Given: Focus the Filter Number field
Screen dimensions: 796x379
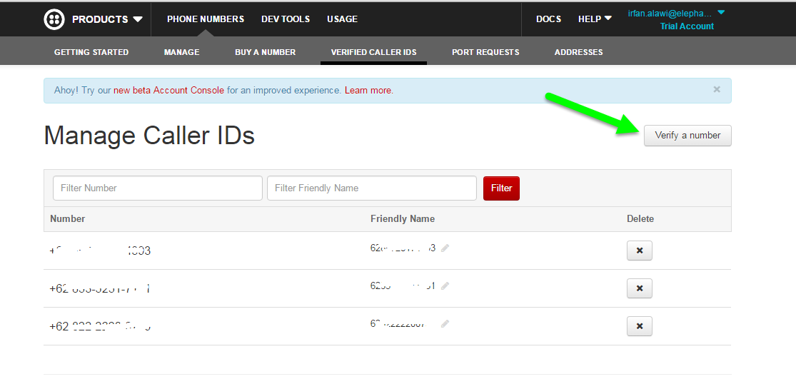Looking at the screenshot, I should click(x=157, y=188).
